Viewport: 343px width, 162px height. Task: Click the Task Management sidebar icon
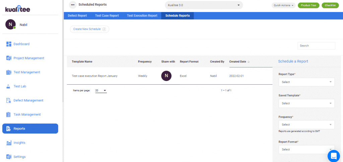[9, 114]
